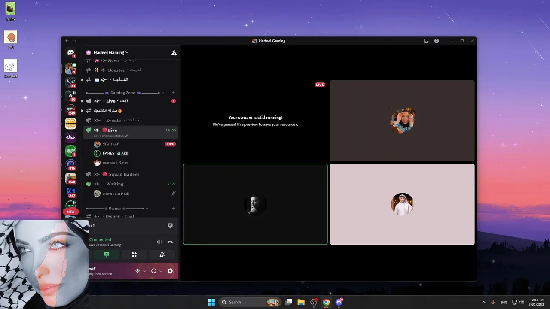Click the stop streaming icon in the stream panel
The image size is (550, 309).
click(170, 226)
